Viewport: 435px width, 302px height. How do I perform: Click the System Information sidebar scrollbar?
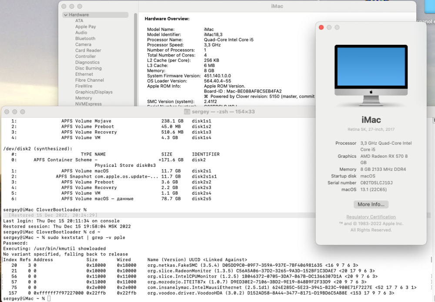pos(136,60)
